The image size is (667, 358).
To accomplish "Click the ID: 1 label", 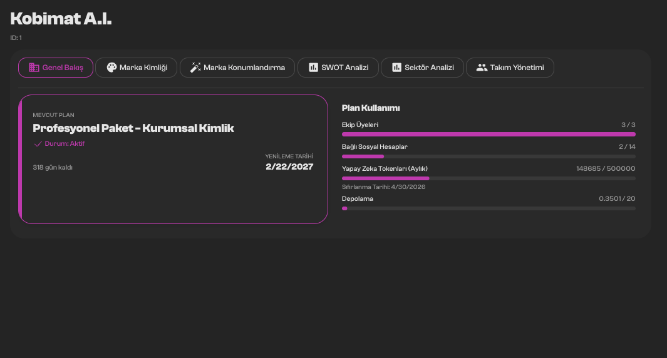I will click(x=16, y=38).
